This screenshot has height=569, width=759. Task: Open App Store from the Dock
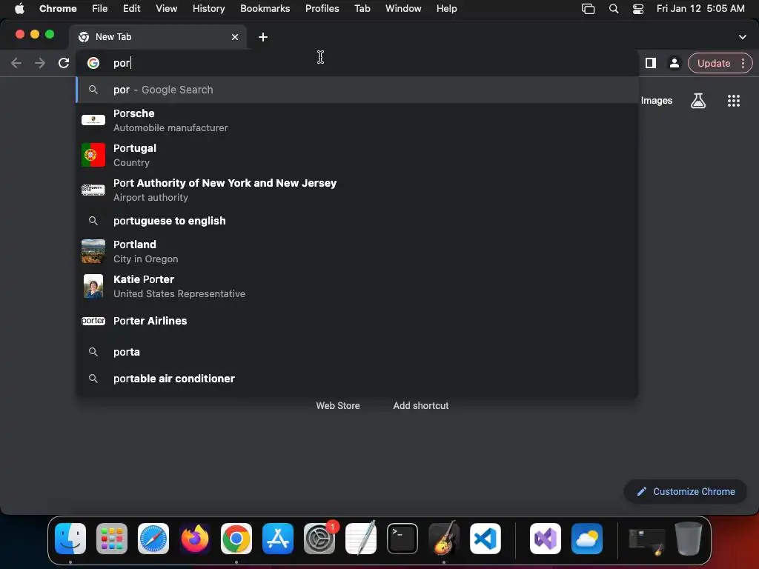[x=278, y=539]
